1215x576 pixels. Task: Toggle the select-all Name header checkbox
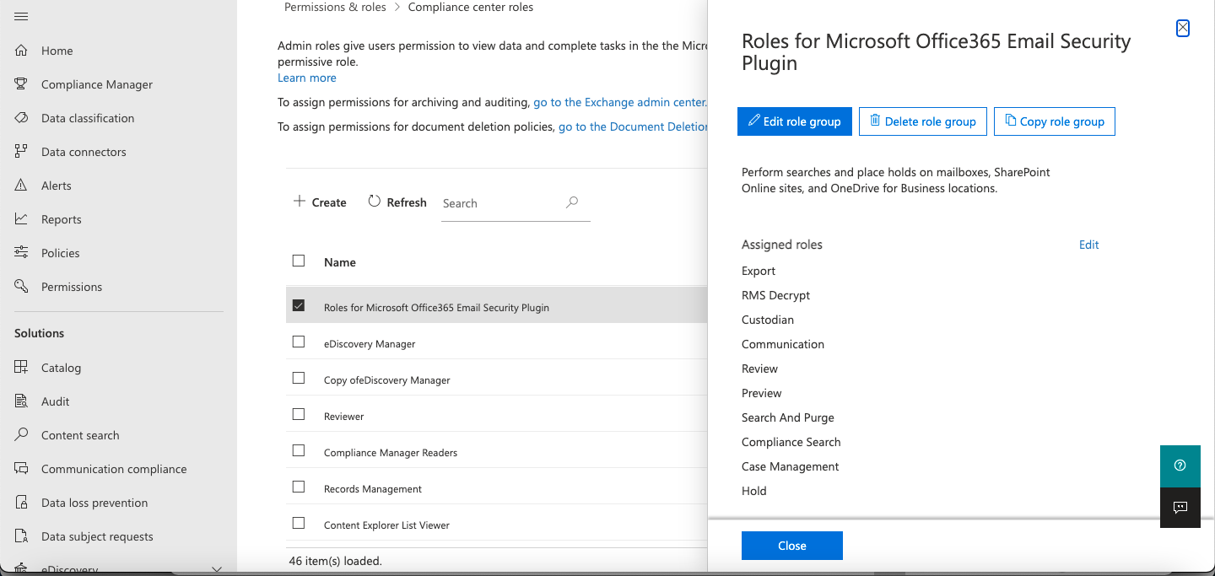(x=299, y=261)
